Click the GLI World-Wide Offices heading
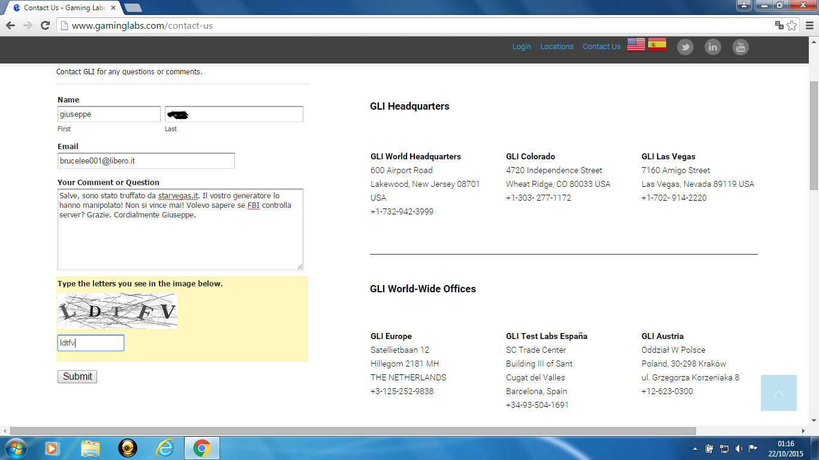 pos(423,289)
